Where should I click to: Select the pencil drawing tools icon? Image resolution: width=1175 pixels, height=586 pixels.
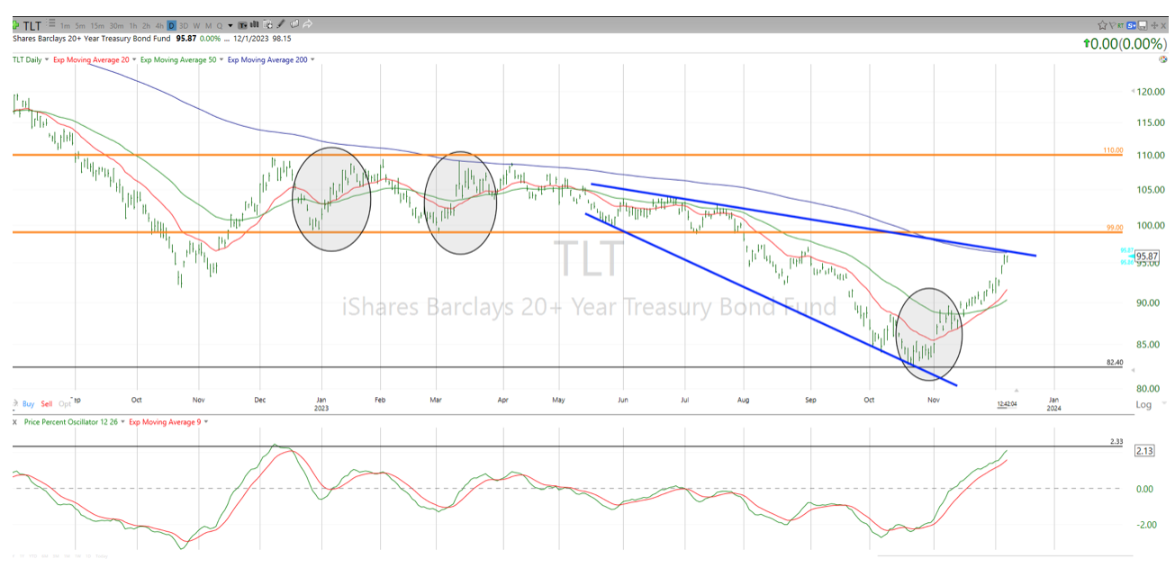[281, 23]
